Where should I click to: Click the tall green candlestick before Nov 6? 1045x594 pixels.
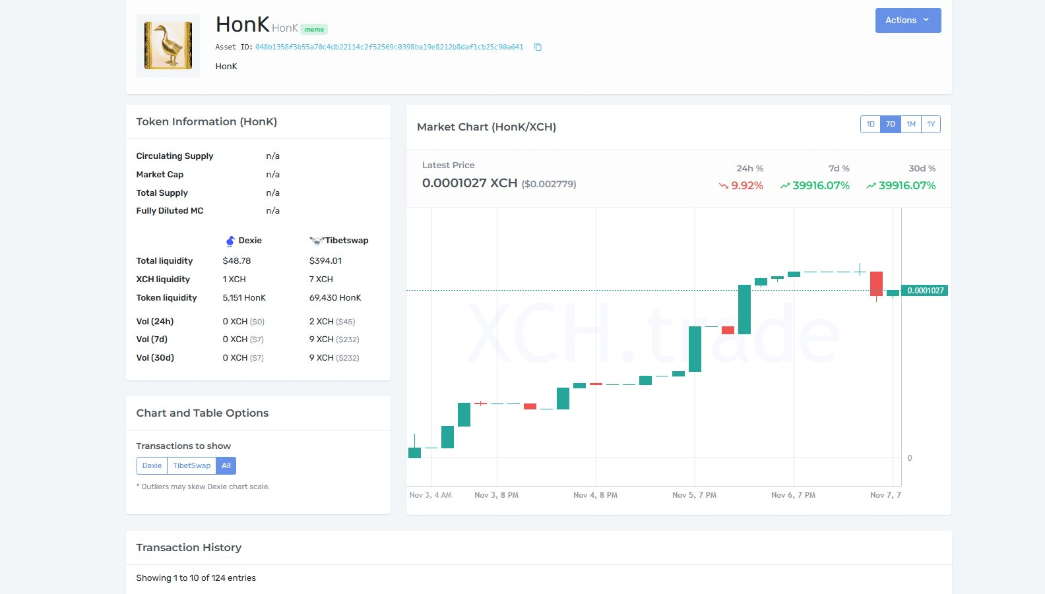[x=744, y=309]
